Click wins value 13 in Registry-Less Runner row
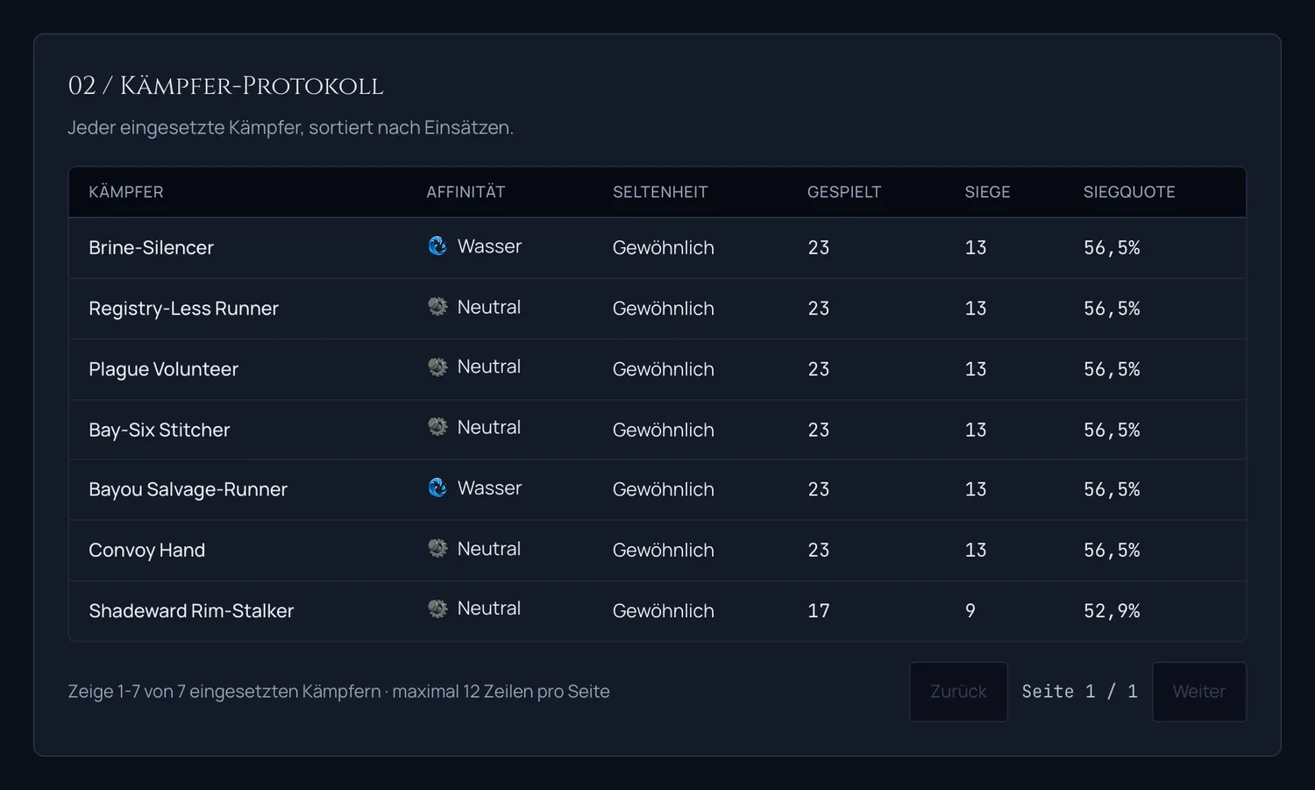The height and width of the screenshot is (790, 1315). (x=976, y=309)
